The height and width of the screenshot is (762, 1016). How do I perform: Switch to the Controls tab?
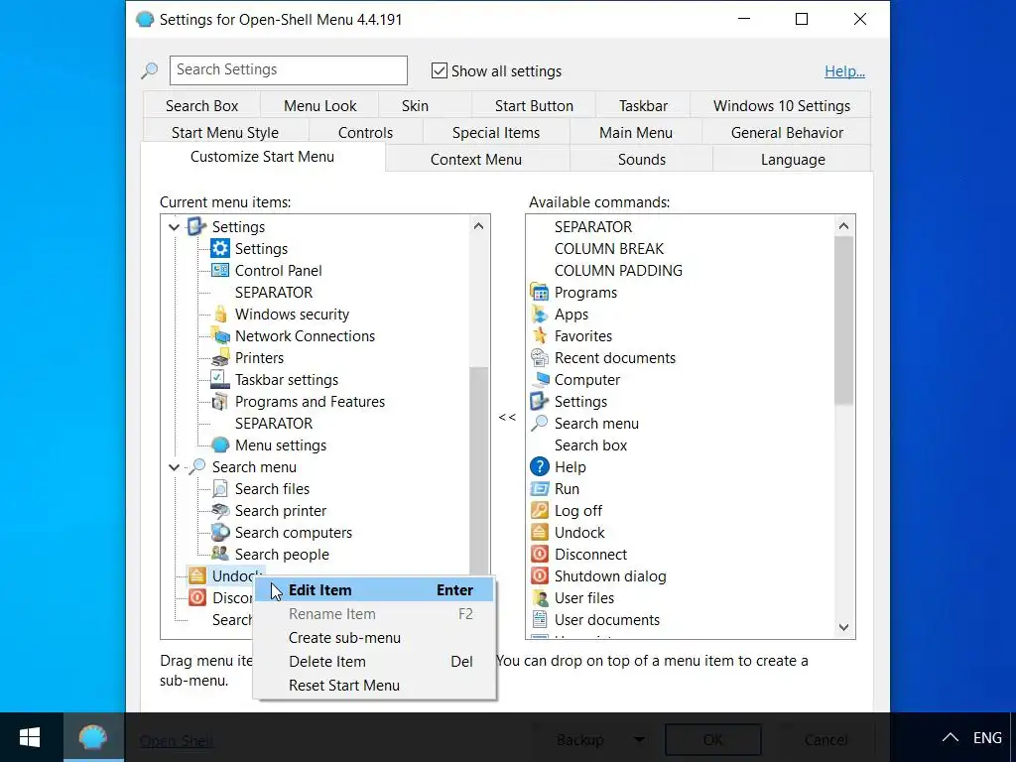(x=365, y=132)
